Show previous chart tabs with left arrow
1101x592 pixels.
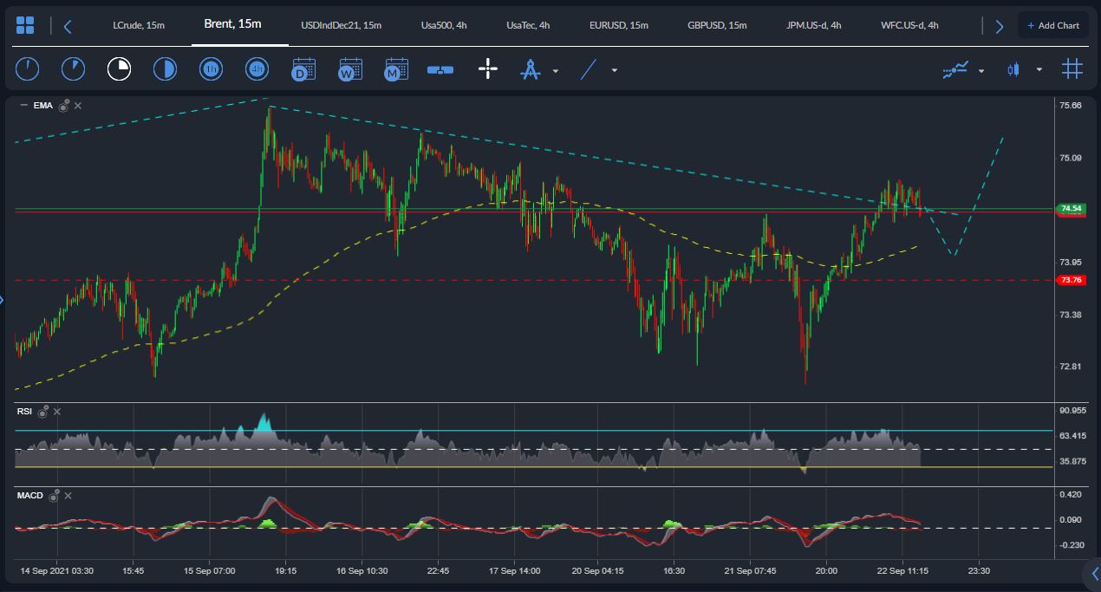[68, 26]
